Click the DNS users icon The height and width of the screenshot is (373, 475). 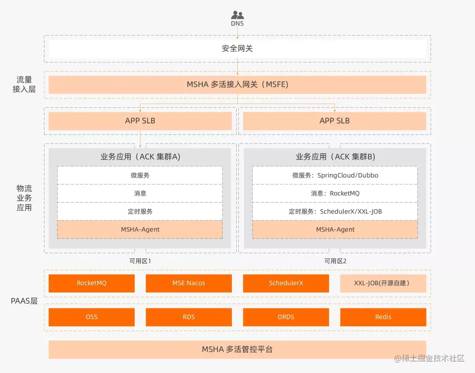[x=237, y=15]
